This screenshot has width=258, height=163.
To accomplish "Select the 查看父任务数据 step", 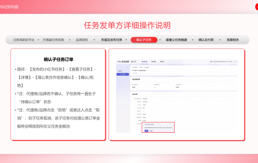I will 177,40.
